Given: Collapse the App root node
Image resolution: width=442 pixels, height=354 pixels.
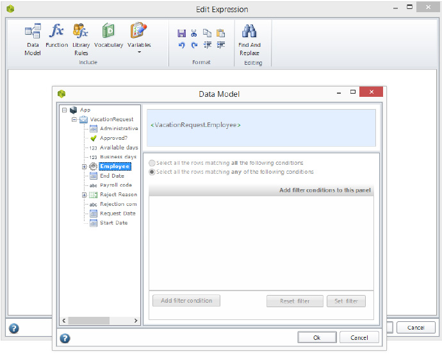Looking at the screenshot, I should pyautogui.click(x=64, y=110).
